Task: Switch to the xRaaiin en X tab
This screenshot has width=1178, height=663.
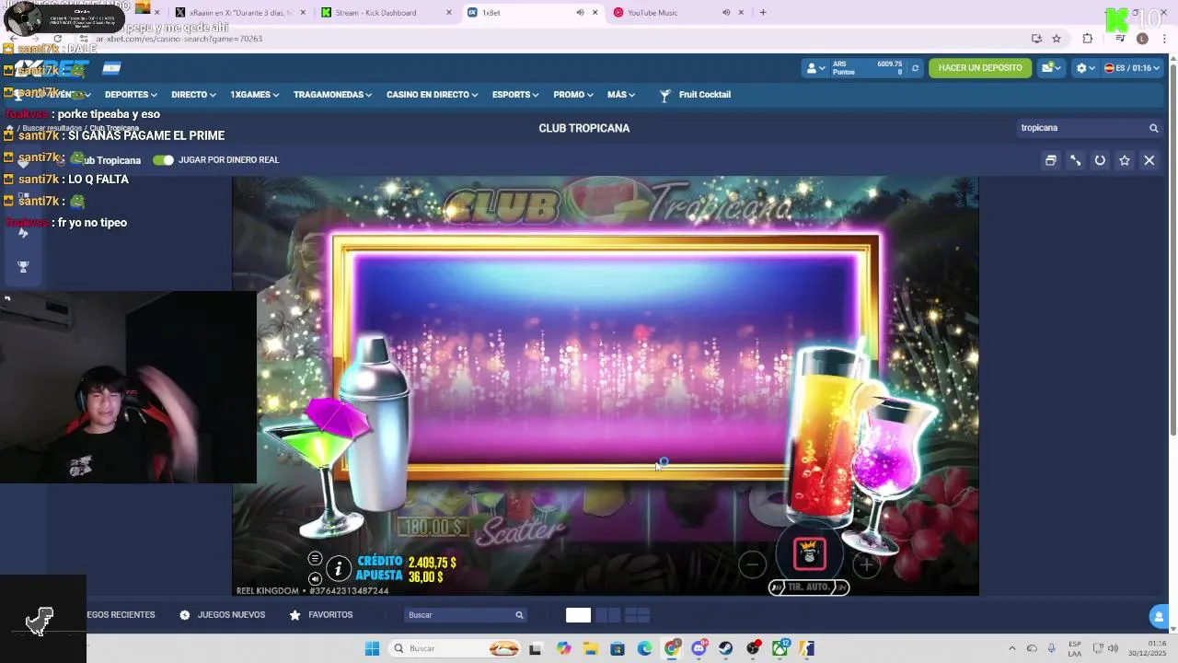Action: [x=239, y=13]
